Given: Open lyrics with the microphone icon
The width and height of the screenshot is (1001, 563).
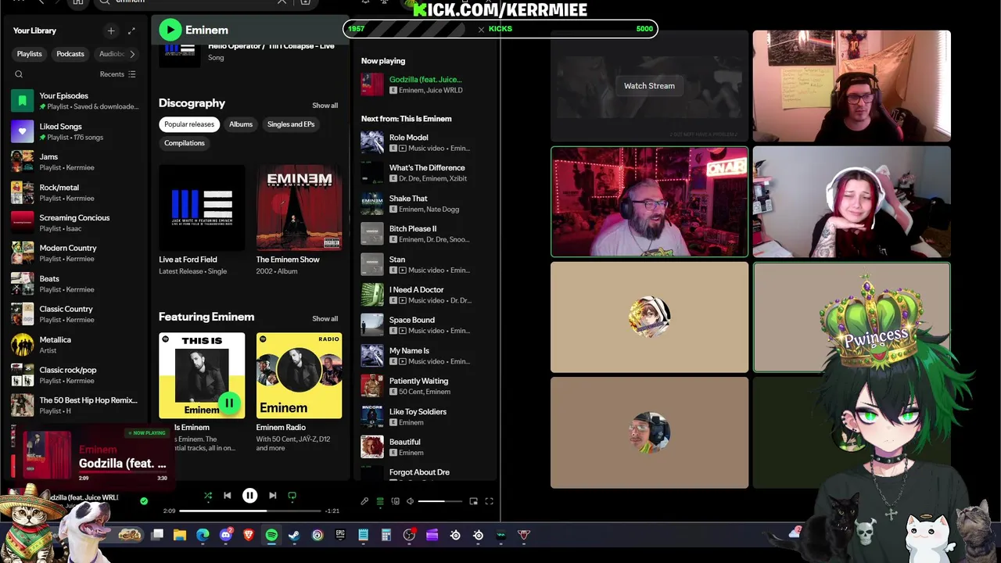Looking at the screenshot, I should [x=364, y=501].
